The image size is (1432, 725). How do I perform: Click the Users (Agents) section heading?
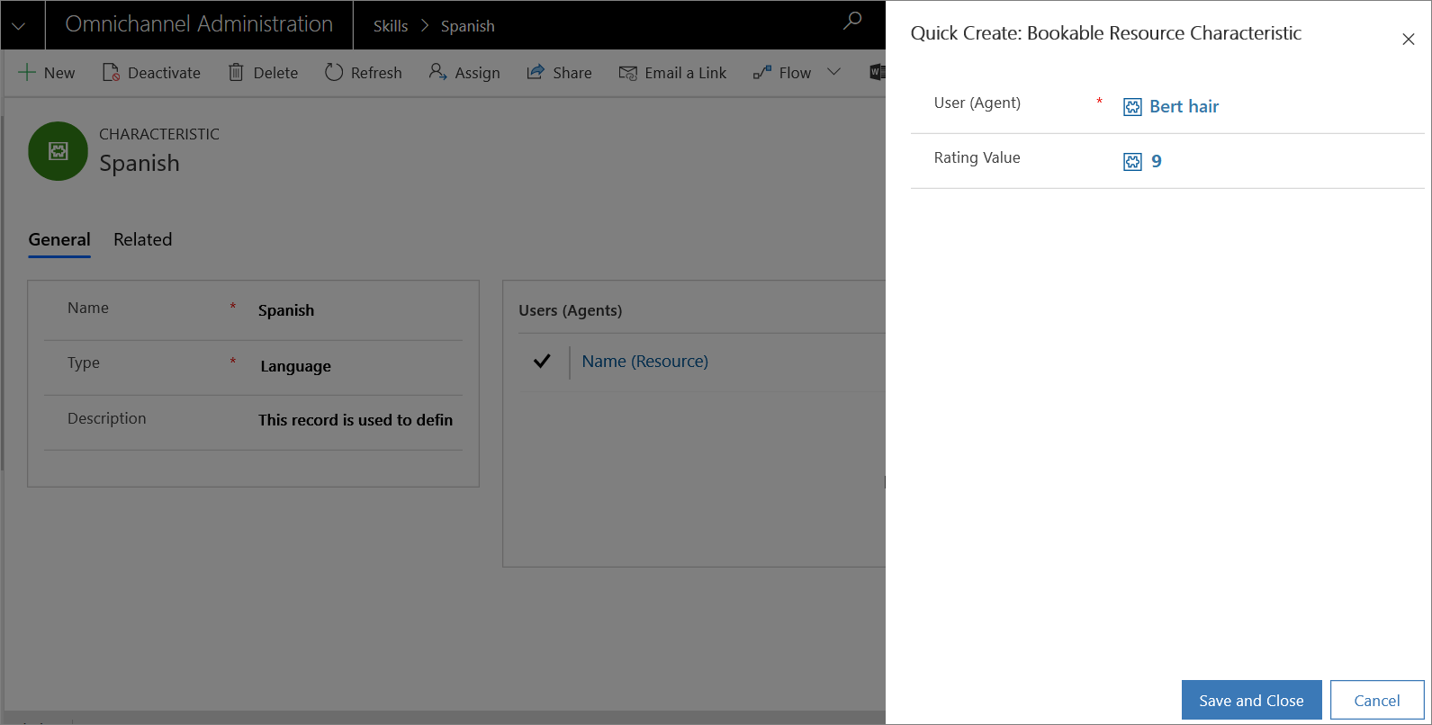[x=570, y=310]
